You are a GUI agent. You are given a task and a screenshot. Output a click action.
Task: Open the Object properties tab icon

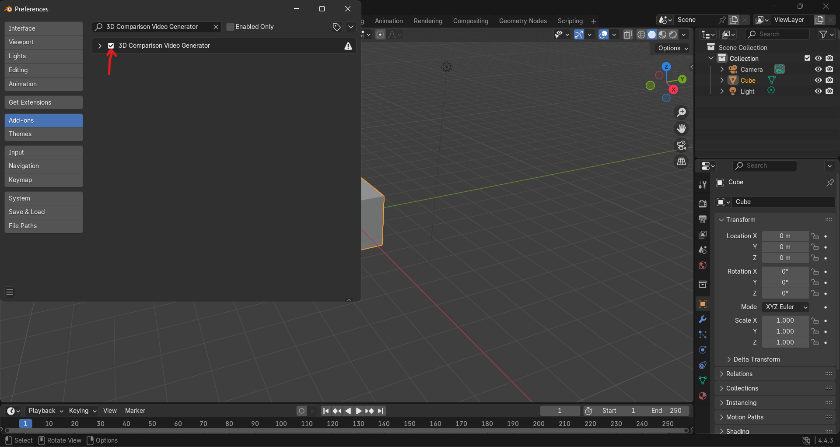coord(703,304)
